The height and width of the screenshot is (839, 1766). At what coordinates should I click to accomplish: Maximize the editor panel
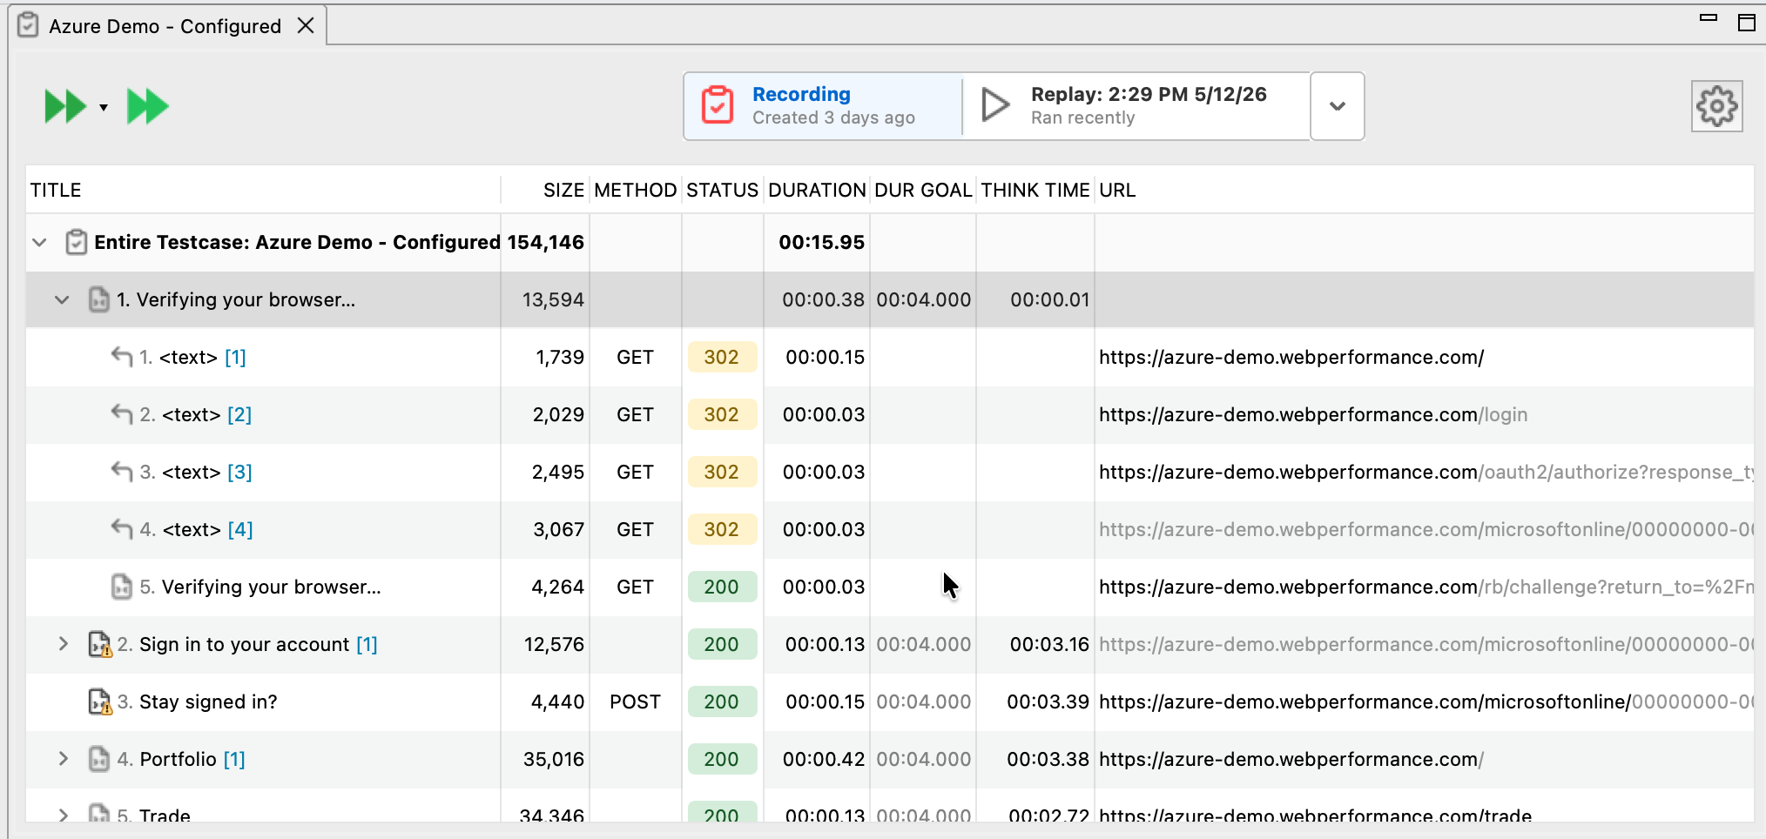click(1747, 23)
